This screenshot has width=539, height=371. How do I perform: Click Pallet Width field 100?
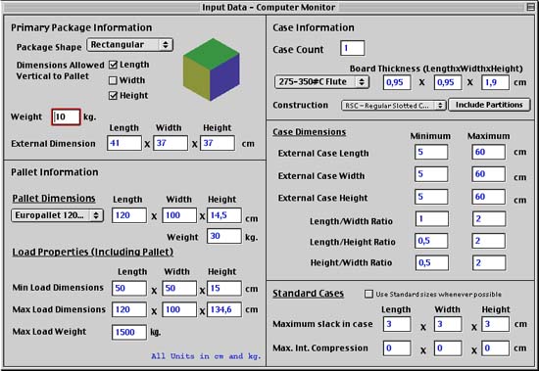pyautogui.click(x=179, y=215)
